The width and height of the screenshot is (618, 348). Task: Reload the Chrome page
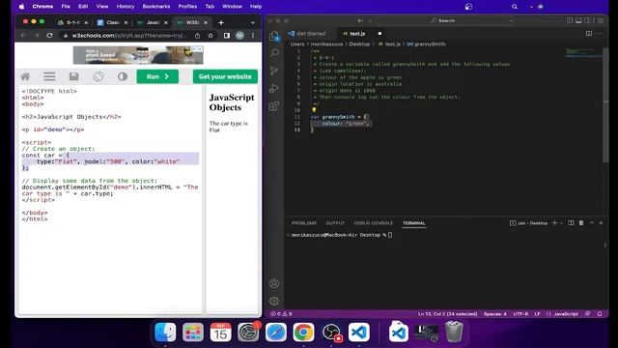click(x=49, y=36)
